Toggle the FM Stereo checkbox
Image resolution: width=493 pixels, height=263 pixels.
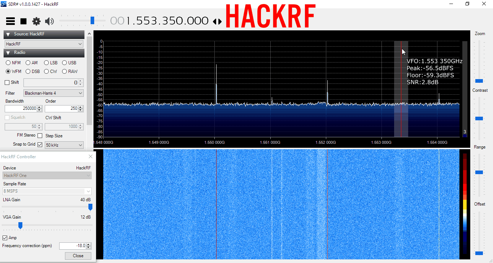pyautogui.click(x=40, y=135)
